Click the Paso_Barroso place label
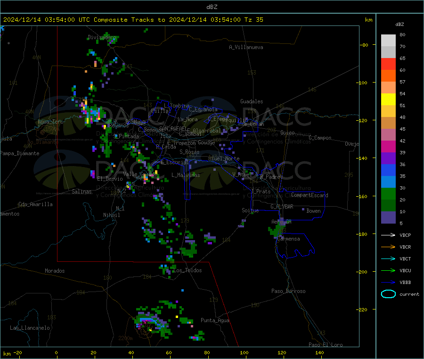The image size is (424, 359). click(288, 291)
